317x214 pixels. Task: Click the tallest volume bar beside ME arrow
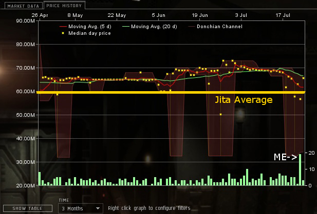pyautogui.click(x=300, y=170)
